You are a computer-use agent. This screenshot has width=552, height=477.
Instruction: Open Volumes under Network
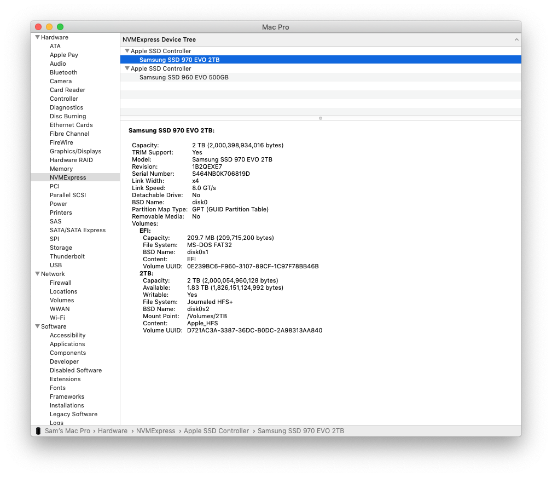[62, 300]
